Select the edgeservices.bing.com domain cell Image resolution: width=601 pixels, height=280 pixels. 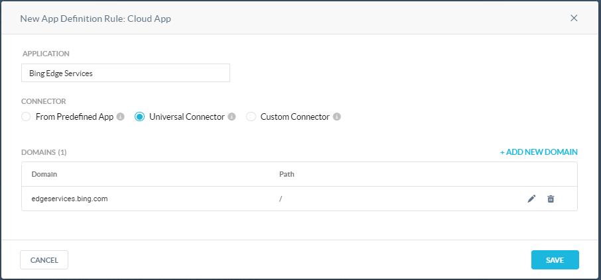pos(70,199)
